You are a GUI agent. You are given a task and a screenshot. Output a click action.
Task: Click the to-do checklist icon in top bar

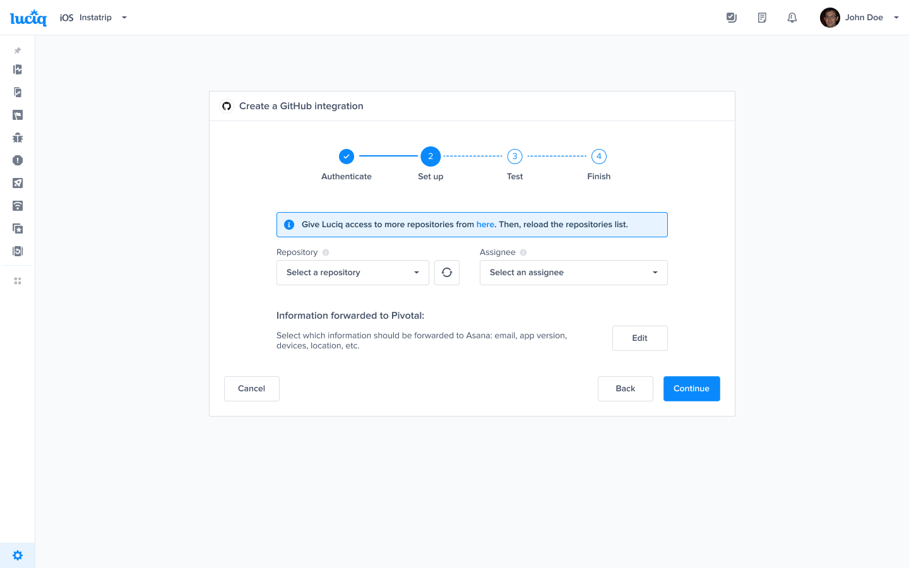(731, 17)
